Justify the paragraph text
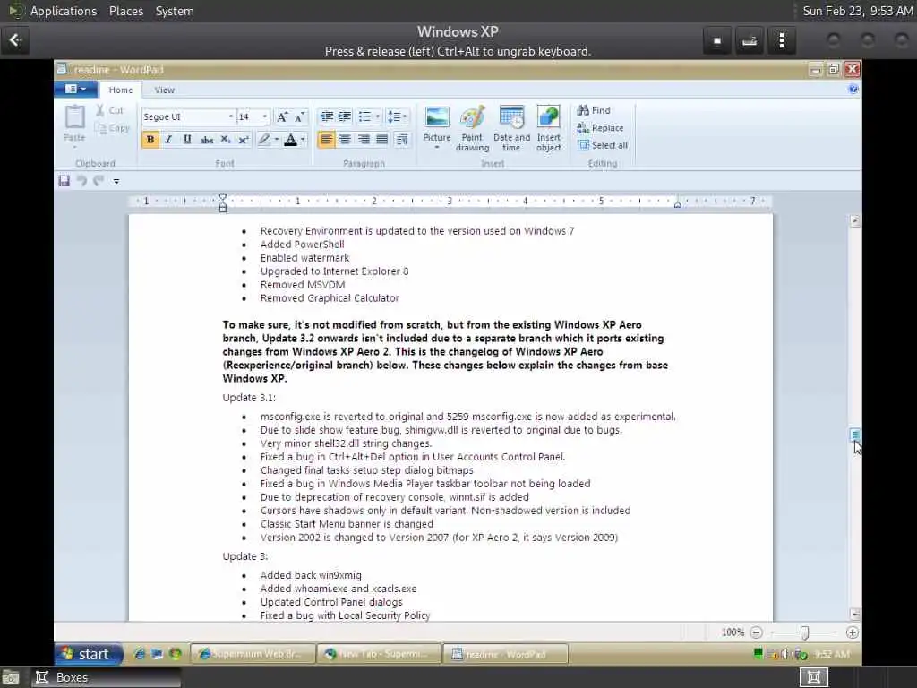 (x=381, y=139)
